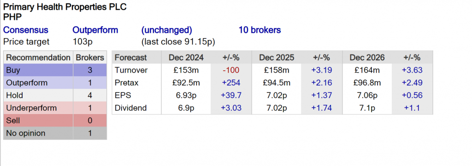This screenshot has width=472, height=166.
Task: Click the EPS 6.93p value
Action: (x=186, y=96)
